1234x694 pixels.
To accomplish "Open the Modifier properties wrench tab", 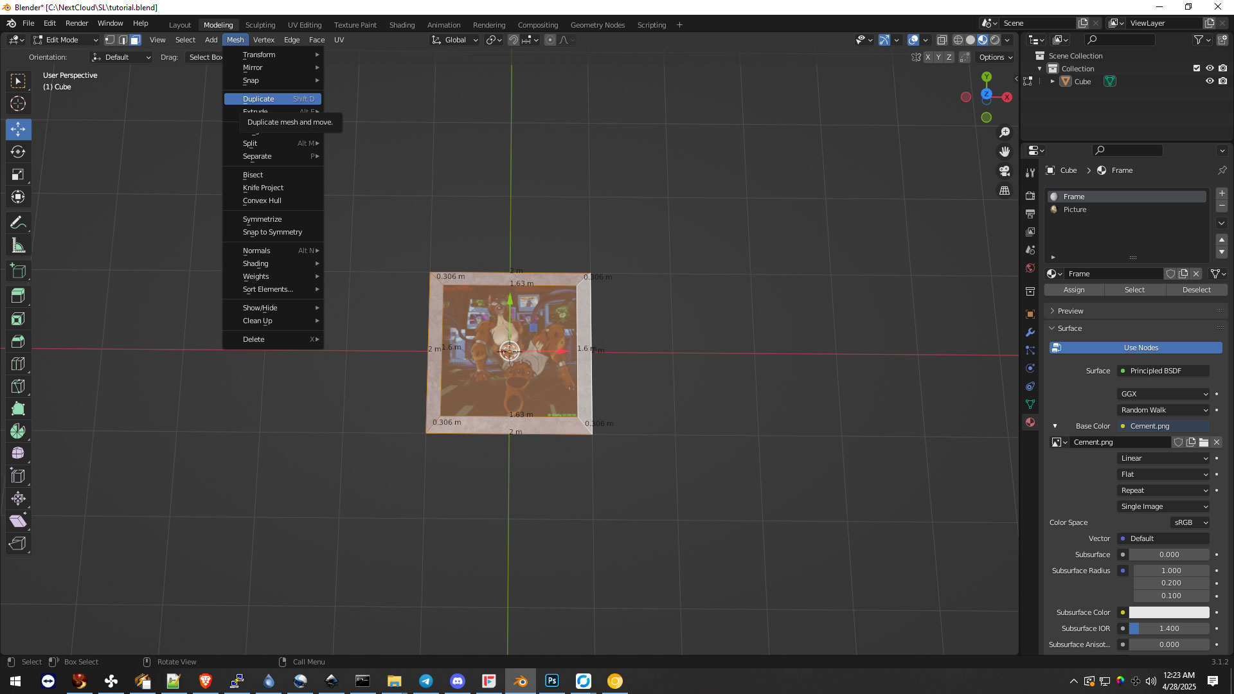I will click(x=1030, y=332).
